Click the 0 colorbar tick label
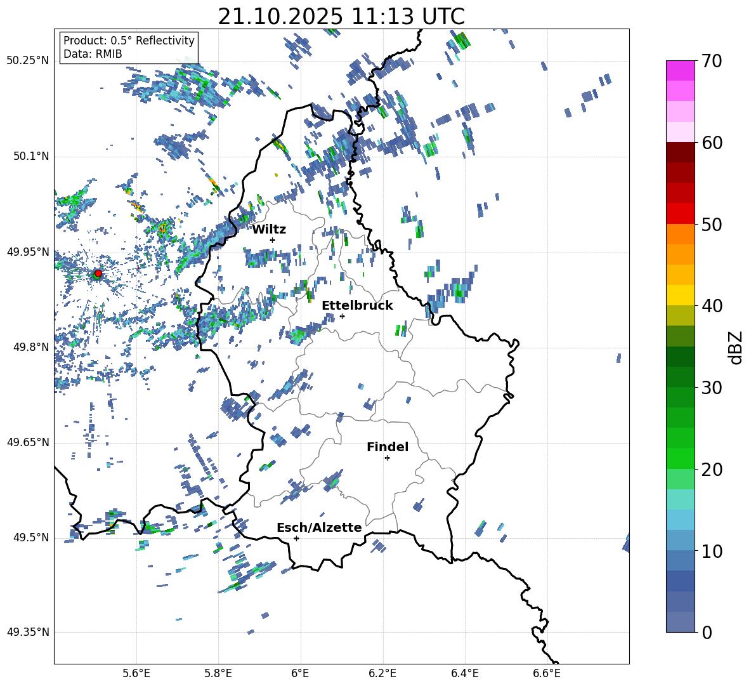Viewport: 751px width, 686px height. pyautogui.click(x=707, y=632)
